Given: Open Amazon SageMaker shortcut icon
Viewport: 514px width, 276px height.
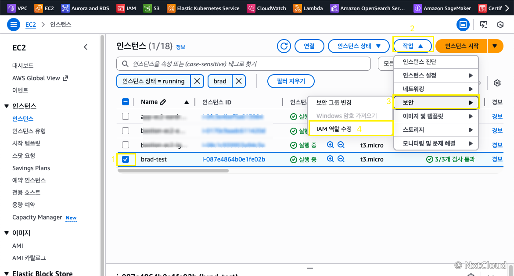Looking at the screenshot, I should tap(417, 8).
